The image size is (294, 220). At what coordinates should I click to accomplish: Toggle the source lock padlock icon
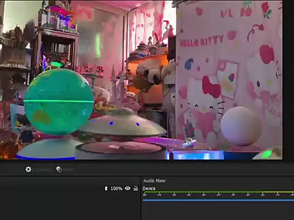pos(135,188)
